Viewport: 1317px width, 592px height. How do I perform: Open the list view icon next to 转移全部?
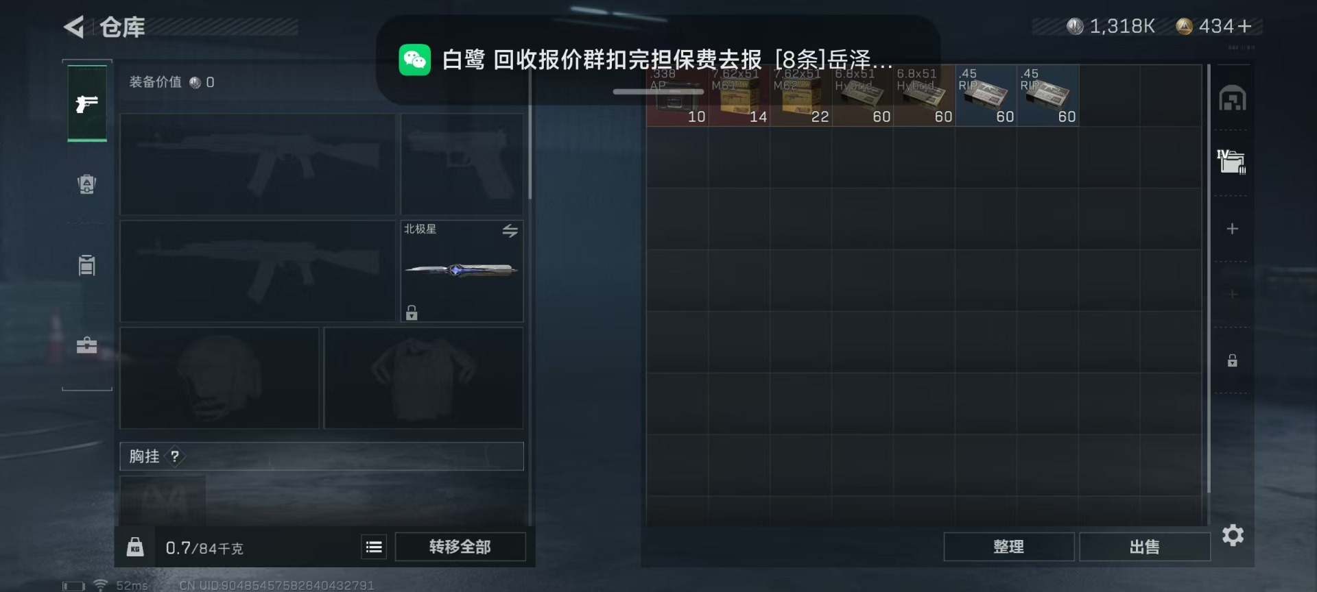pyautogui.click(x=374, y=547)
